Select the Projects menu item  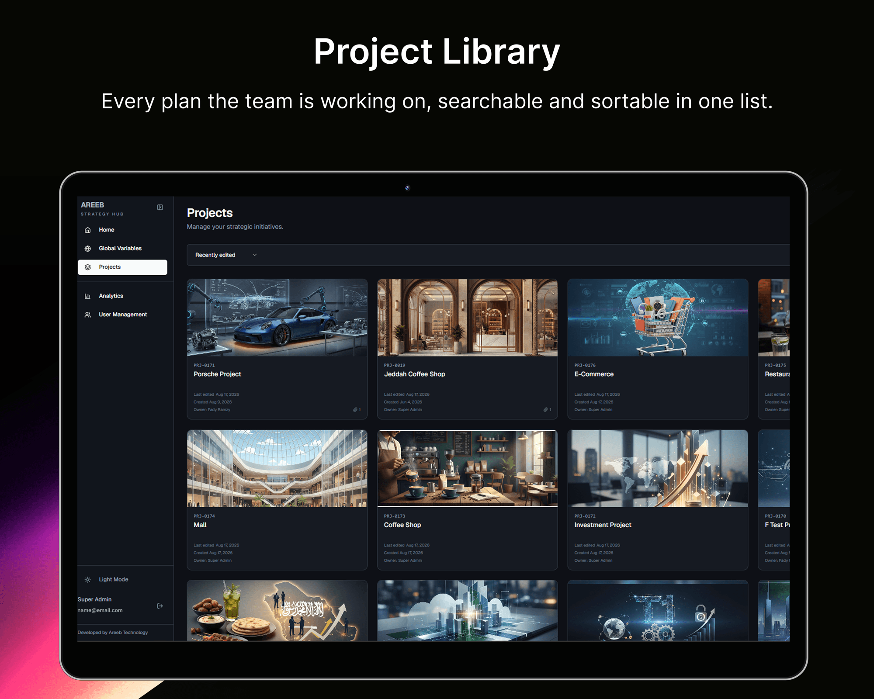point(122,267)
